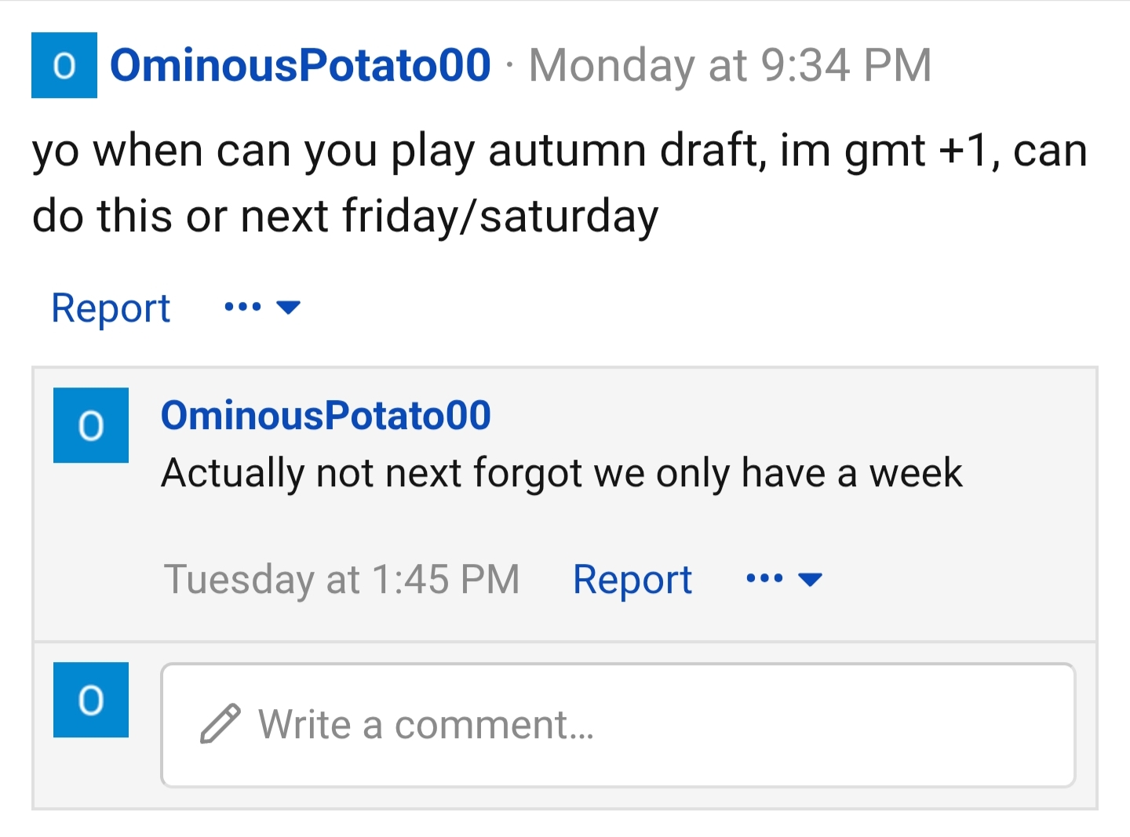The image size is (1130, 837).
Task: Click the post line mentioning friday/saturday
Action: click(345, 216)
